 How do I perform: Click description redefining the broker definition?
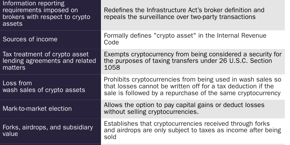click(x=184, y=13)
